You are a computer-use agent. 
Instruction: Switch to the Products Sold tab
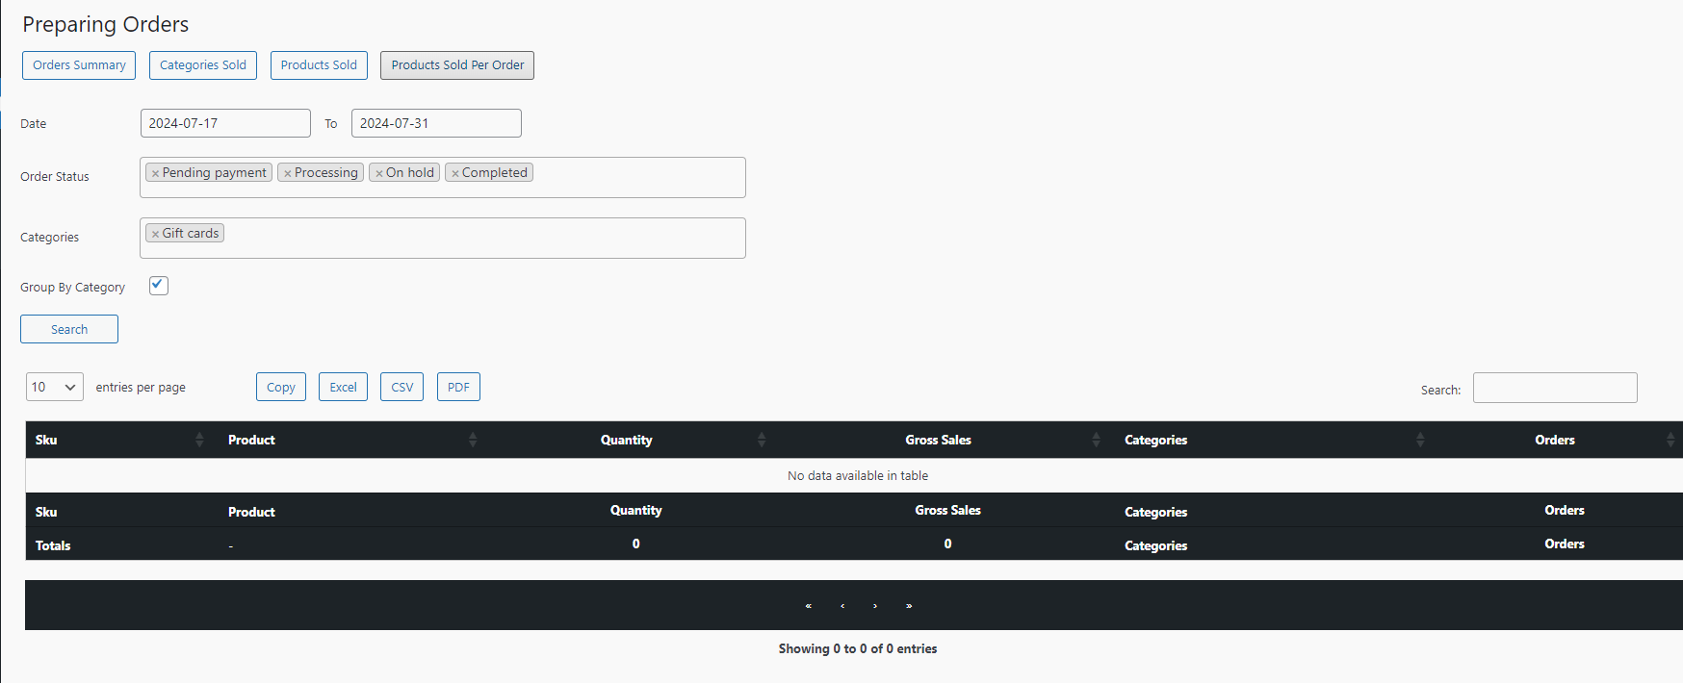tap(319, 65)
